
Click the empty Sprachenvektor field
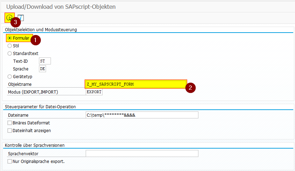pos(142,153)
